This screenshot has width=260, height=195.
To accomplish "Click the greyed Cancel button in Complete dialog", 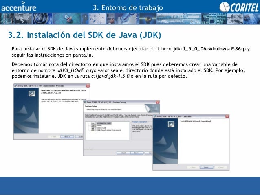I will (x=221, y=167).
